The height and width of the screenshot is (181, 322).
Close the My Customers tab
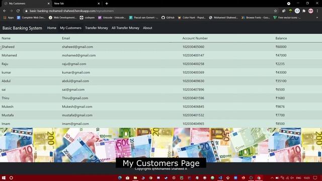[48, 4]
